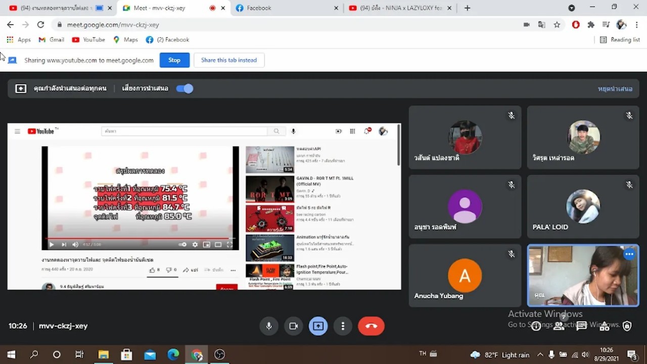Expand the Chrome tab search dropdown arrow
This screenshot has width=647, height=364.
(571, 8)
